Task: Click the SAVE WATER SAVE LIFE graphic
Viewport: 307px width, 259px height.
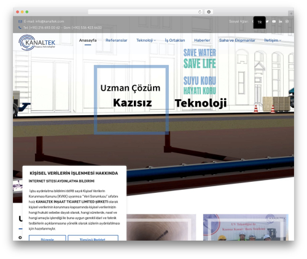Action: 200,59
